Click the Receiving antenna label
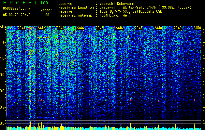This screenshot has height=130, width=205. (x=75, y=15)
